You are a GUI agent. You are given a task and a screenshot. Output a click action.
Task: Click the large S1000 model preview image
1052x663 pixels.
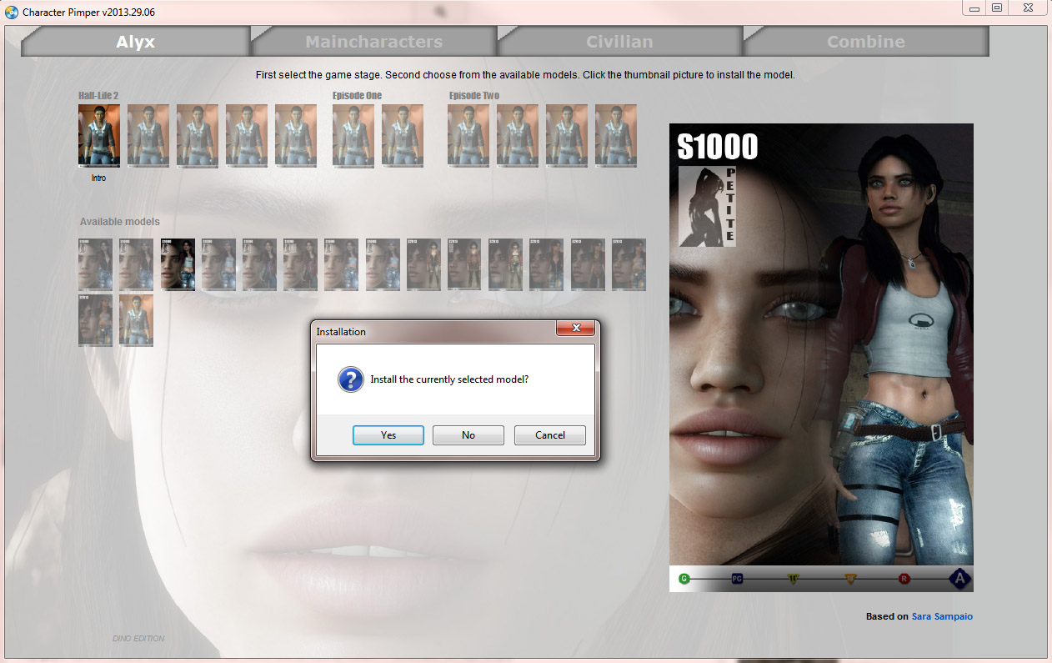click(821, 358)
